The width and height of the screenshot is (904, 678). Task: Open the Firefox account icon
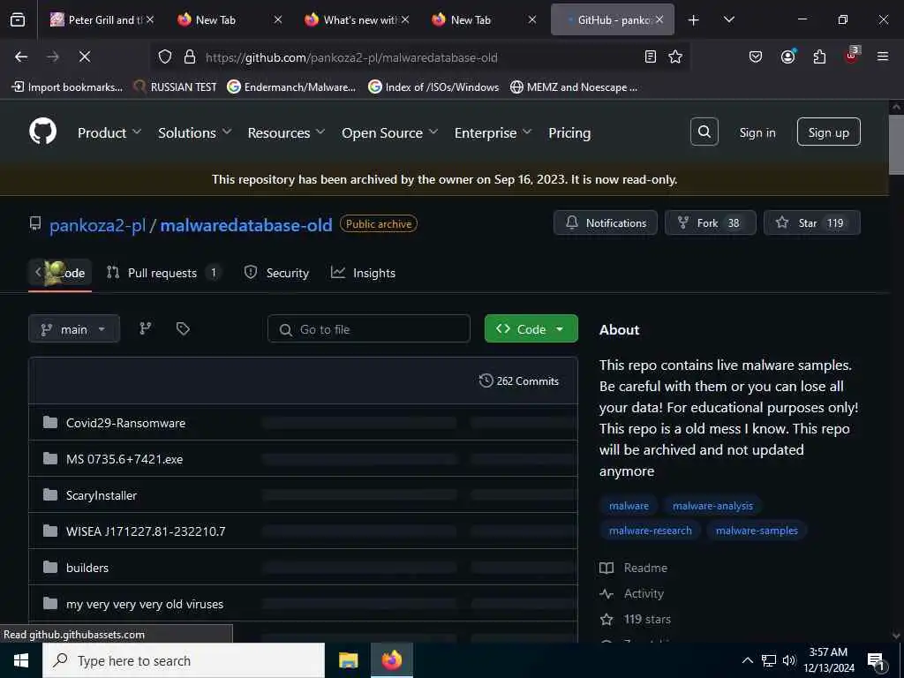[x=787, y=56]
